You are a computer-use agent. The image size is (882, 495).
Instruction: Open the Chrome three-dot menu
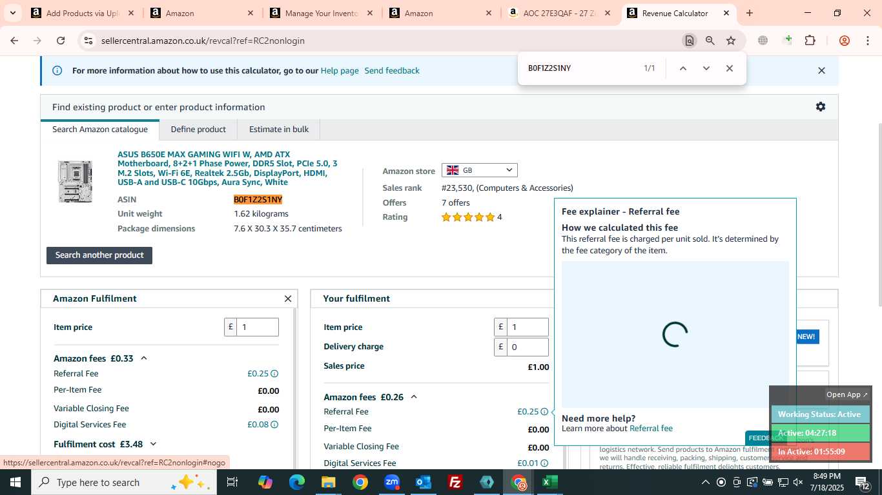[867, 41]
